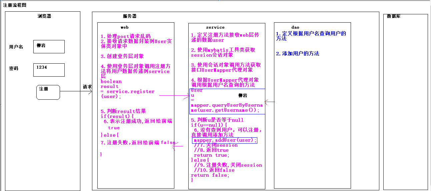Click the mapper.queryUserByUsername code line
This screenshot has height=191, width=431.
tap(227, 107)
